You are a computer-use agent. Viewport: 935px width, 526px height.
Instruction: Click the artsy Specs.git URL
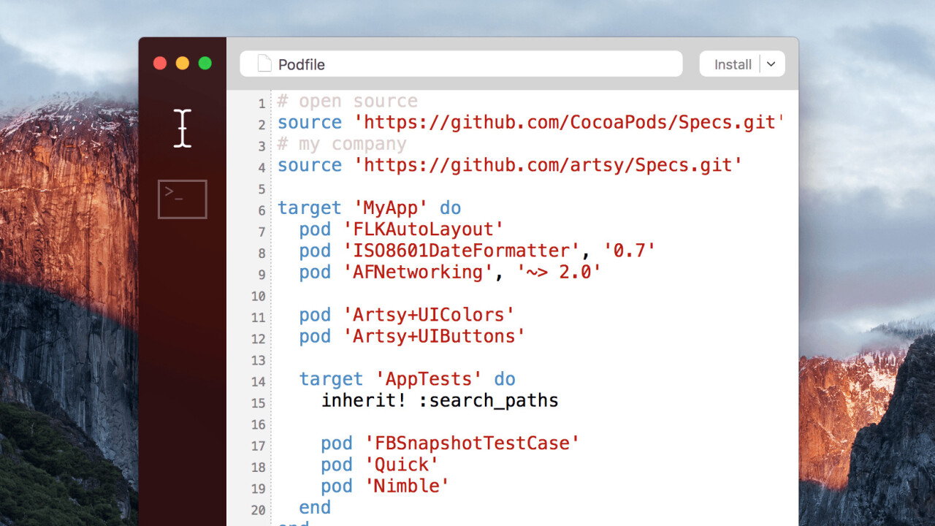click(x=547, y=165)
